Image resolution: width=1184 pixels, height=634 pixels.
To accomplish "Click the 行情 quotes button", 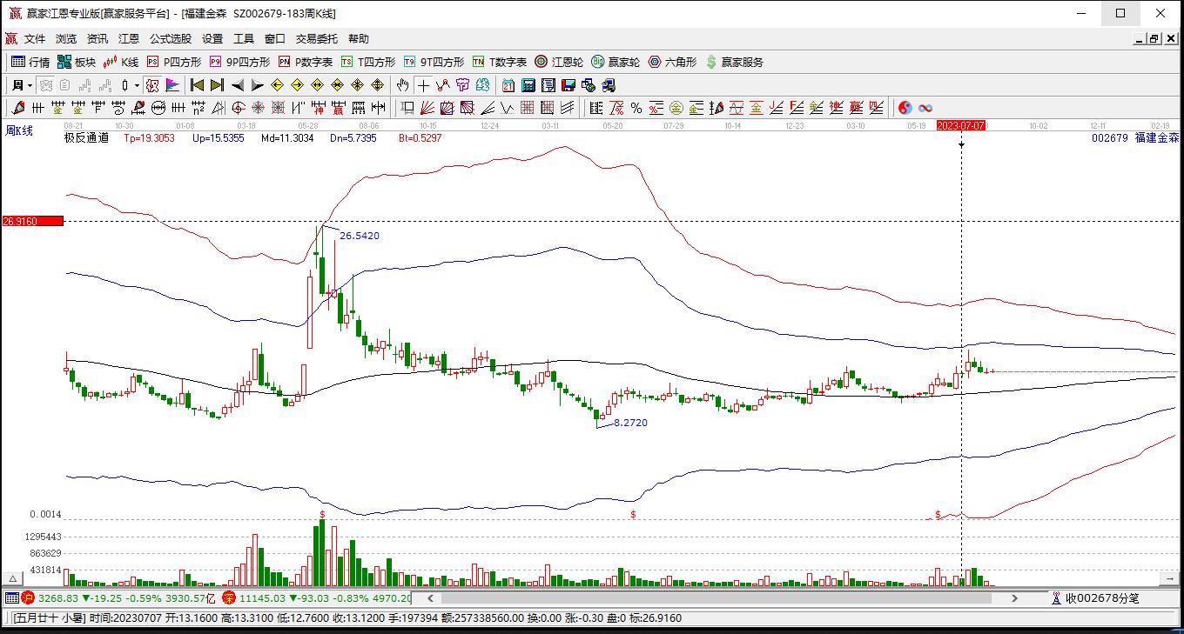I will coord(30,62).
